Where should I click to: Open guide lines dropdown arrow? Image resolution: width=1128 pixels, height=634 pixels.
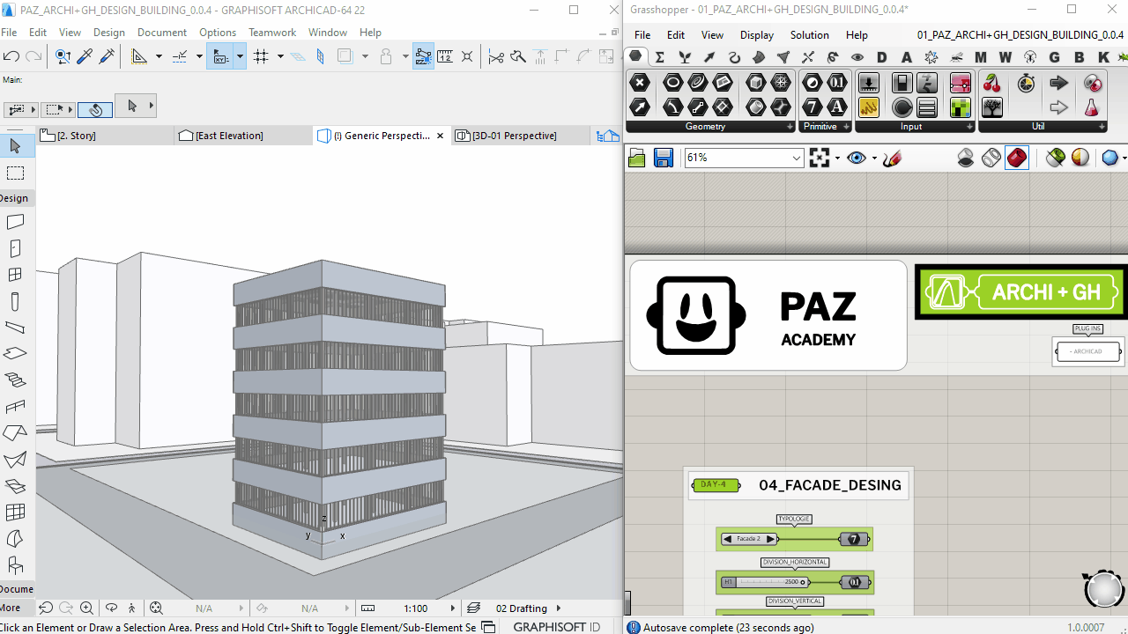pos(159,56)
